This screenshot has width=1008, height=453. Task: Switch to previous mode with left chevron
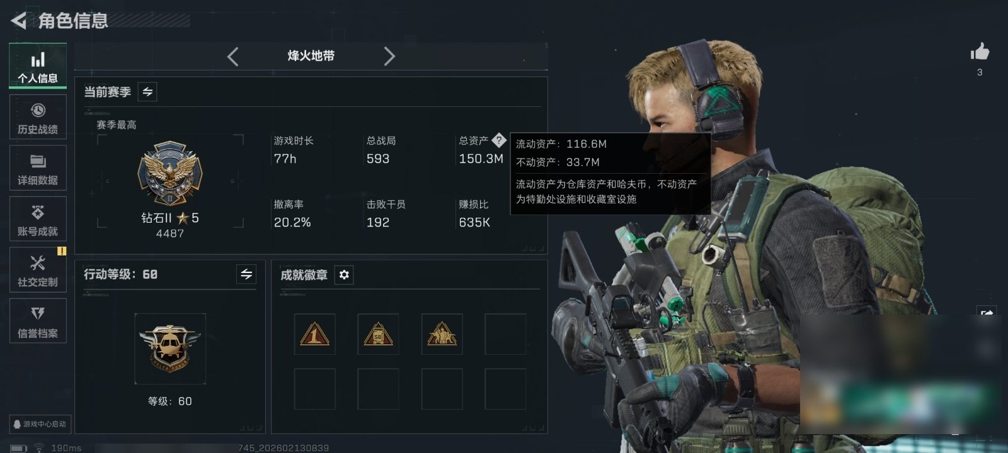click(x=233, y=57)
